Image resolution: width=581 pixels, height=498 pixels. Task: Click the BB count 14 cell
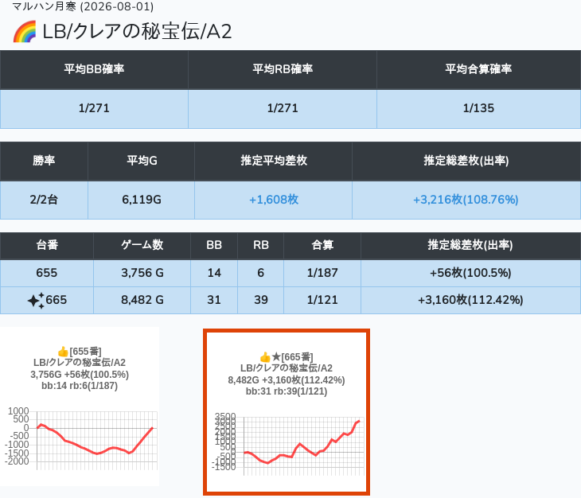pyautogui.click(x=214, y=273)
